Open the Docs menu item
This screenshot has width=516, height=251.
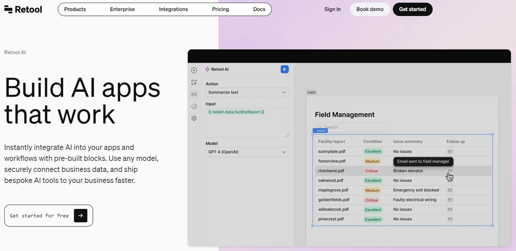pos(259,9)
